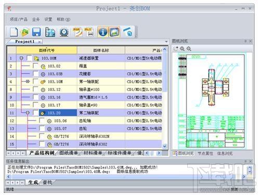Open the 项目/产品 menu

19,19
